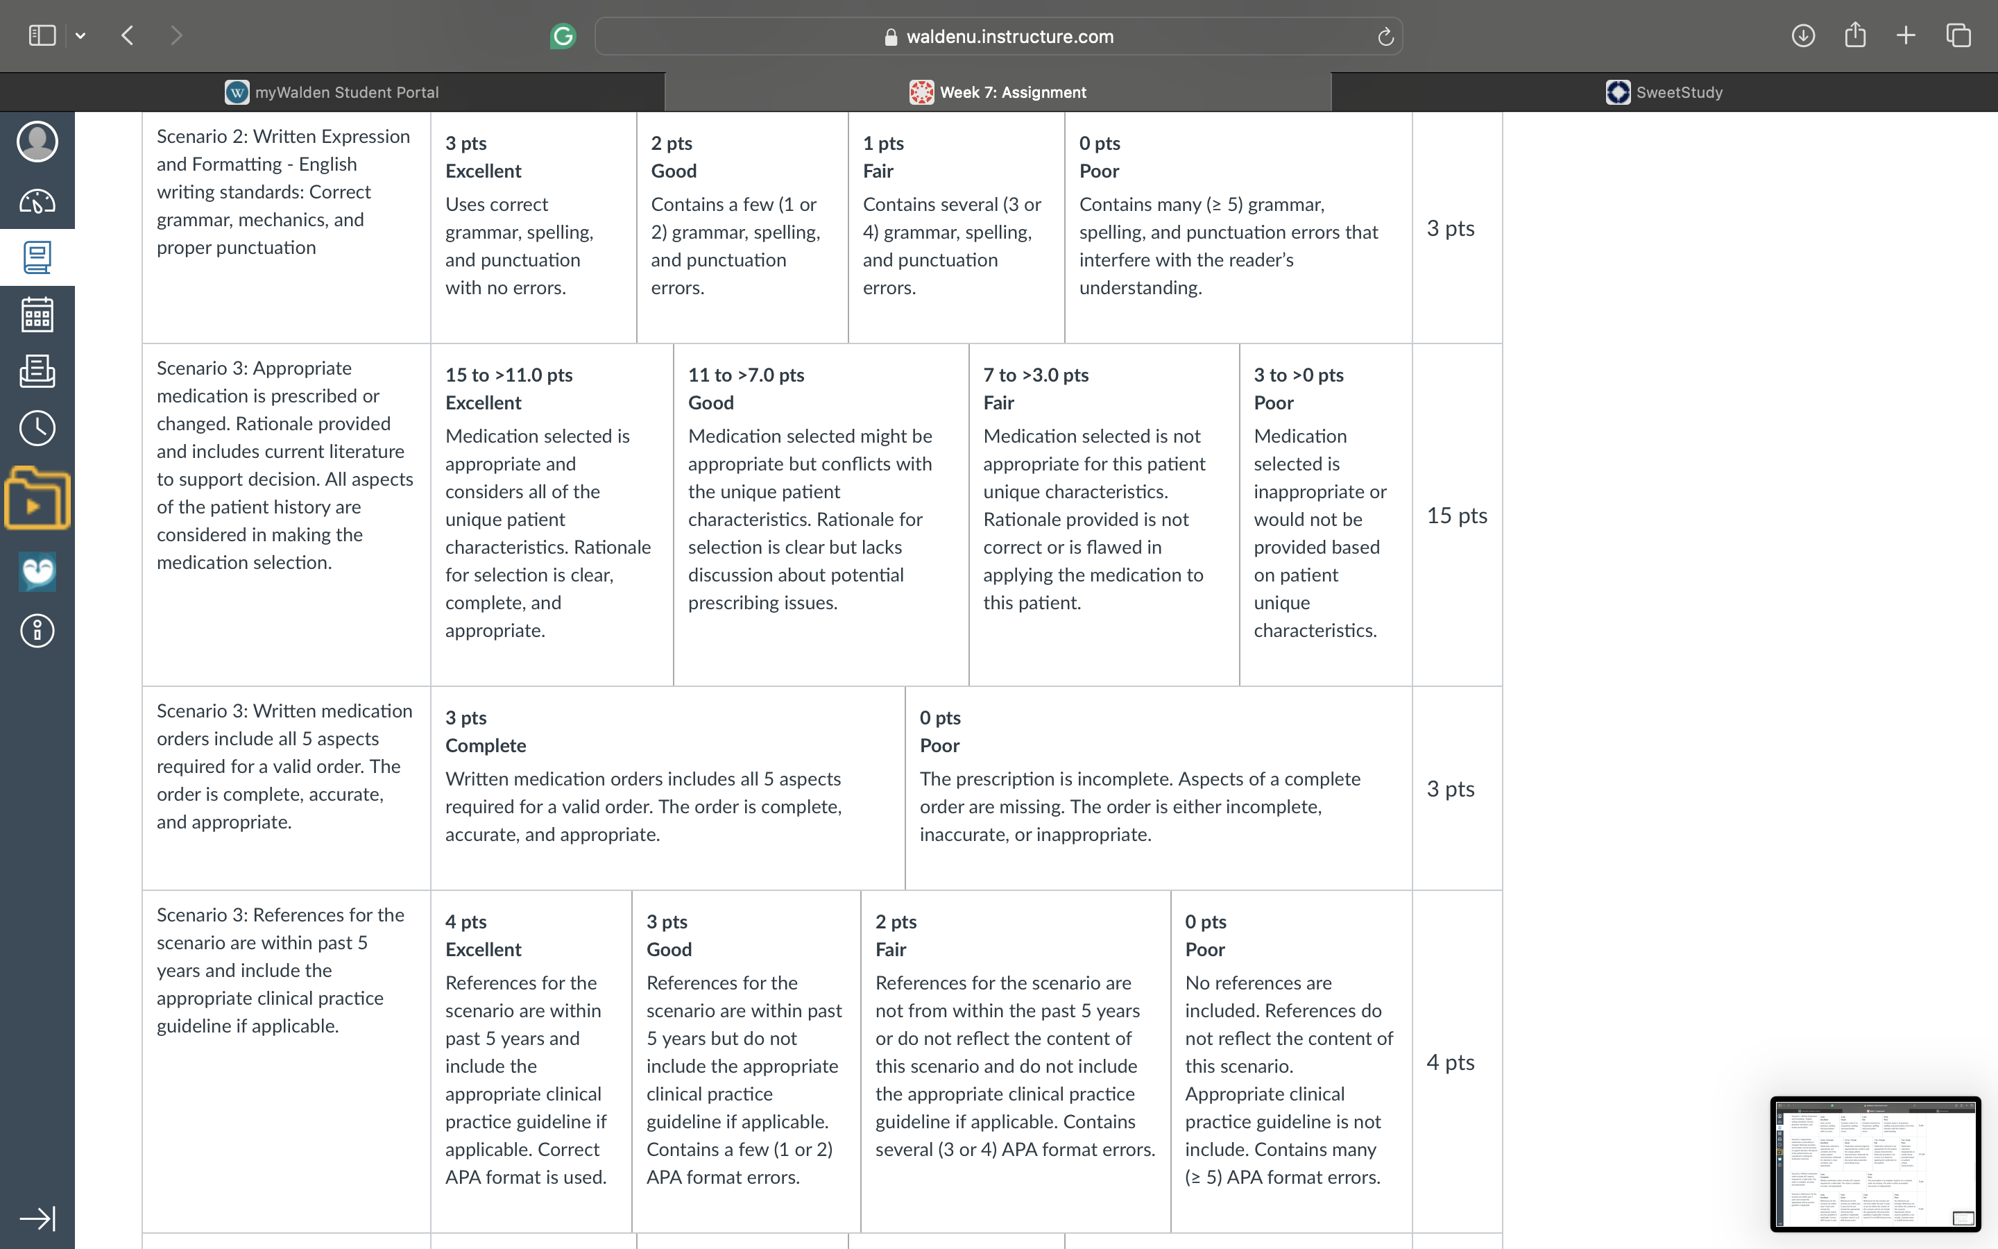The image size is (1998, 1249).
Task: Open the screenshot preview thumbnail
Action: [1875, 1165]
